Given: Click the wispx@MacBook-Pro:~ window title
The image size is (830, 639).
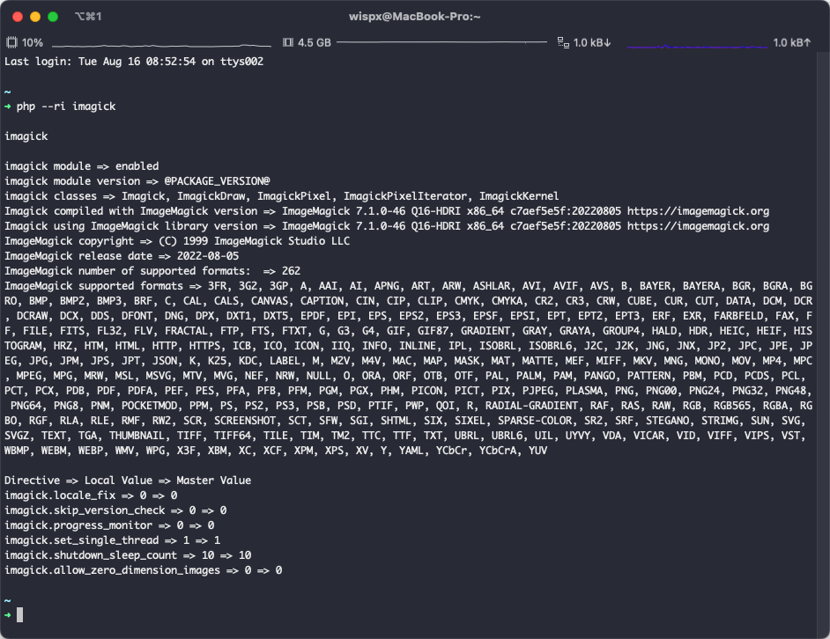Looking at the screenshot, I should point(414,17).
